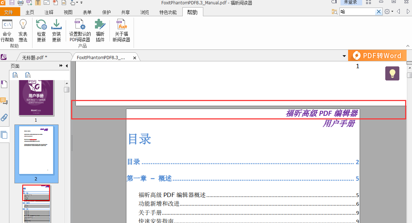Select the hand tool icon in quick access toolbar
The image size is (412, 223).
73,3
